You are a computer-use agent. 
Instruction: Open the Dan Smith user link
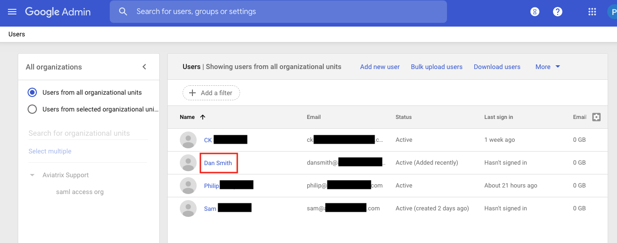218,163
